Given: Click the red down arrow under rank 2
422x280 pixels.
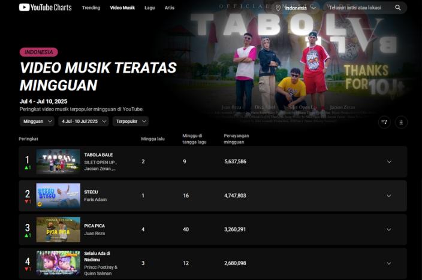Looking at the screenshot, I should click(x=26, y=202).
